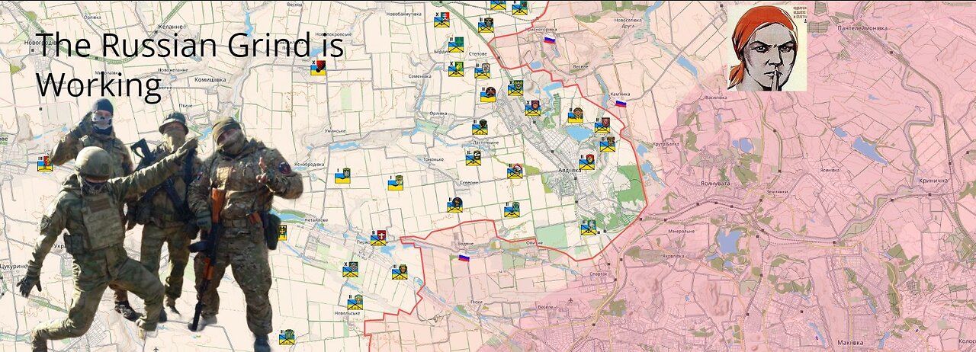
Task: Select the unit marker next to Бердичі
Action: [456, 46]
